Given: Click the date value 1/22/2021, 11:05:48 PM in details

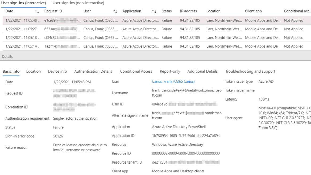Looking at the screenshot, I should click(72, 82).
